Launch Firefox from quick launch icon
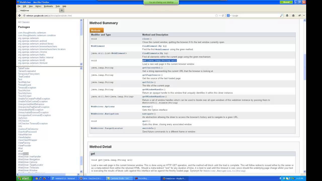Screen dimensions: 322x181 (x=44, y=178)
